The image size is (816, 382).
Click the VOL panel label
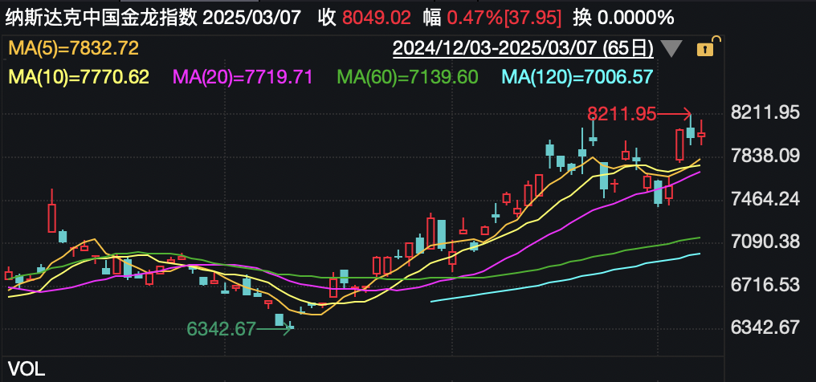(27, 369)
